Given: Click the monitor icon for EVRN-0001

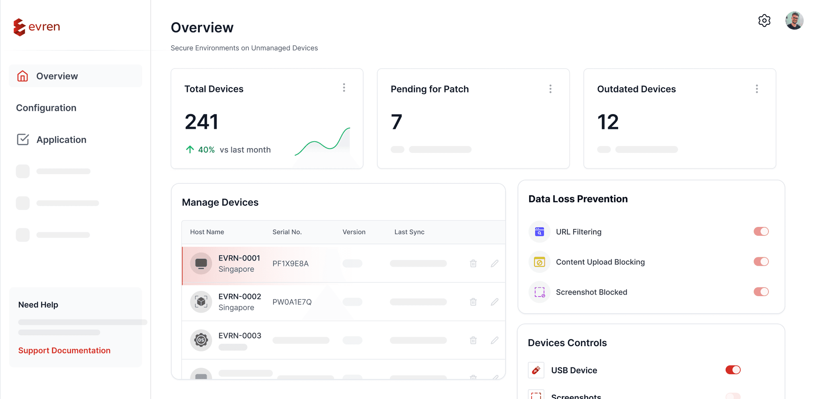Looking at the screenshot, I should click(x=201, y=263).
